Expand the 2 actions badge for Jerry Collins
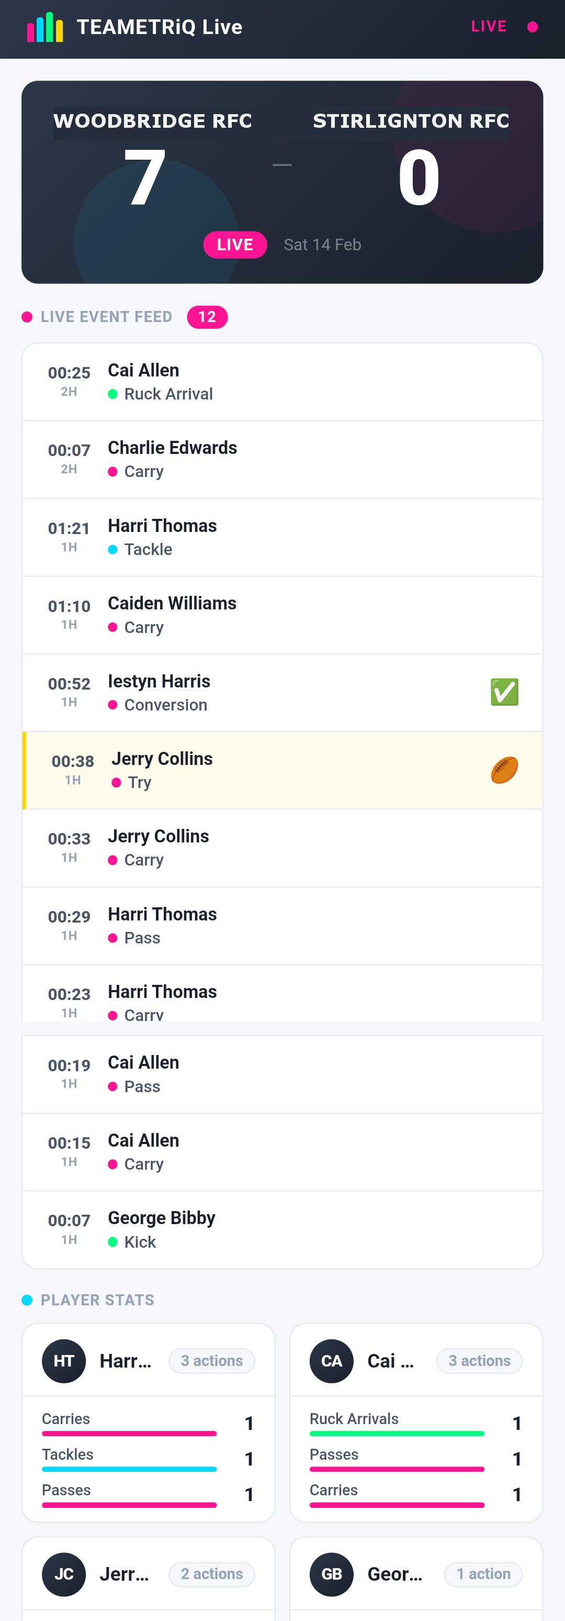 [211, 1574]
